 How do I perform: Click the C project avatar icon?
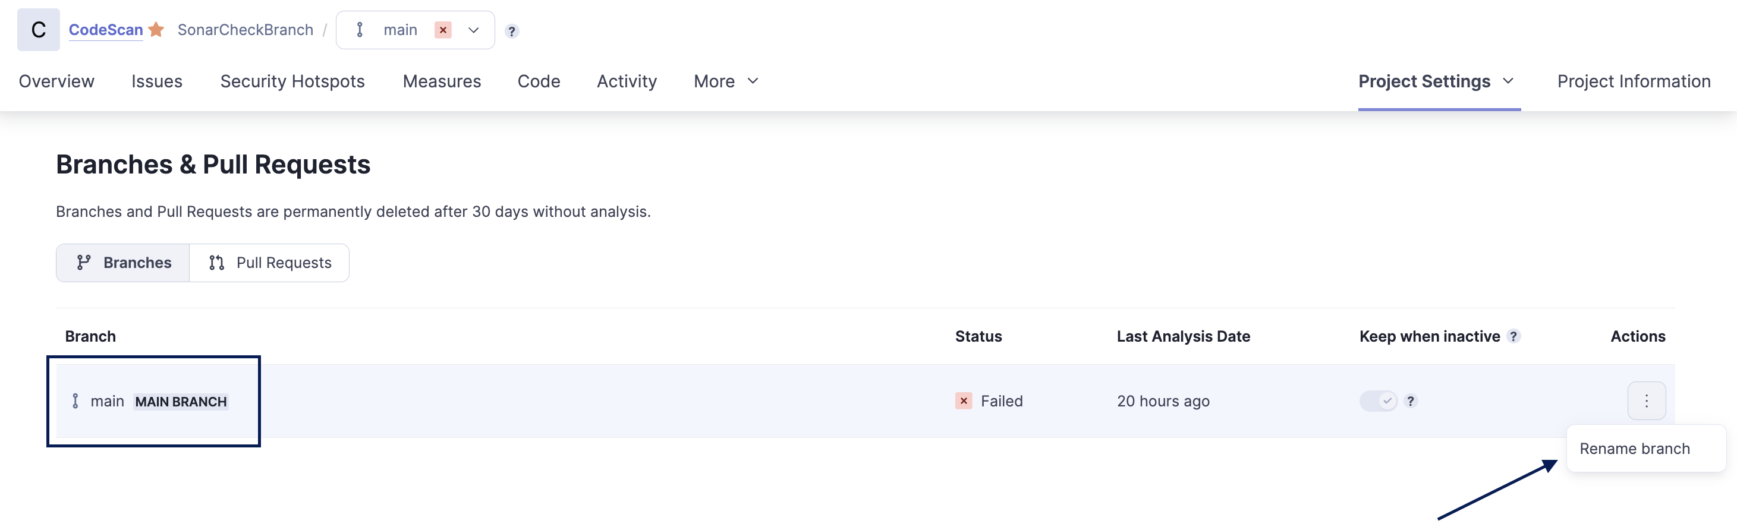pyautogui.click(x=39, y=30)
